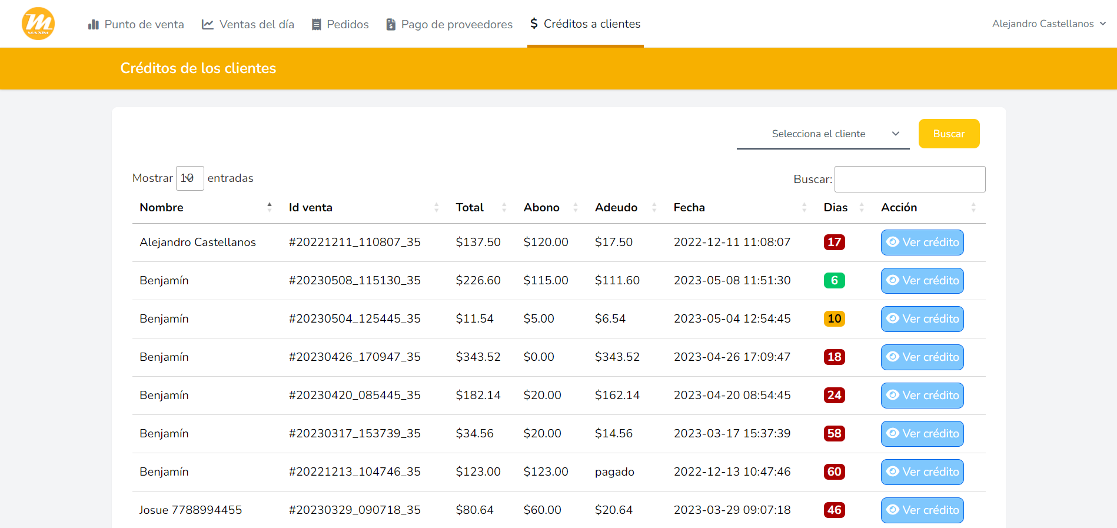Click the bar chart icon beside Punto de venta
The image size is (1117, 528).
(x=93, y=24)
